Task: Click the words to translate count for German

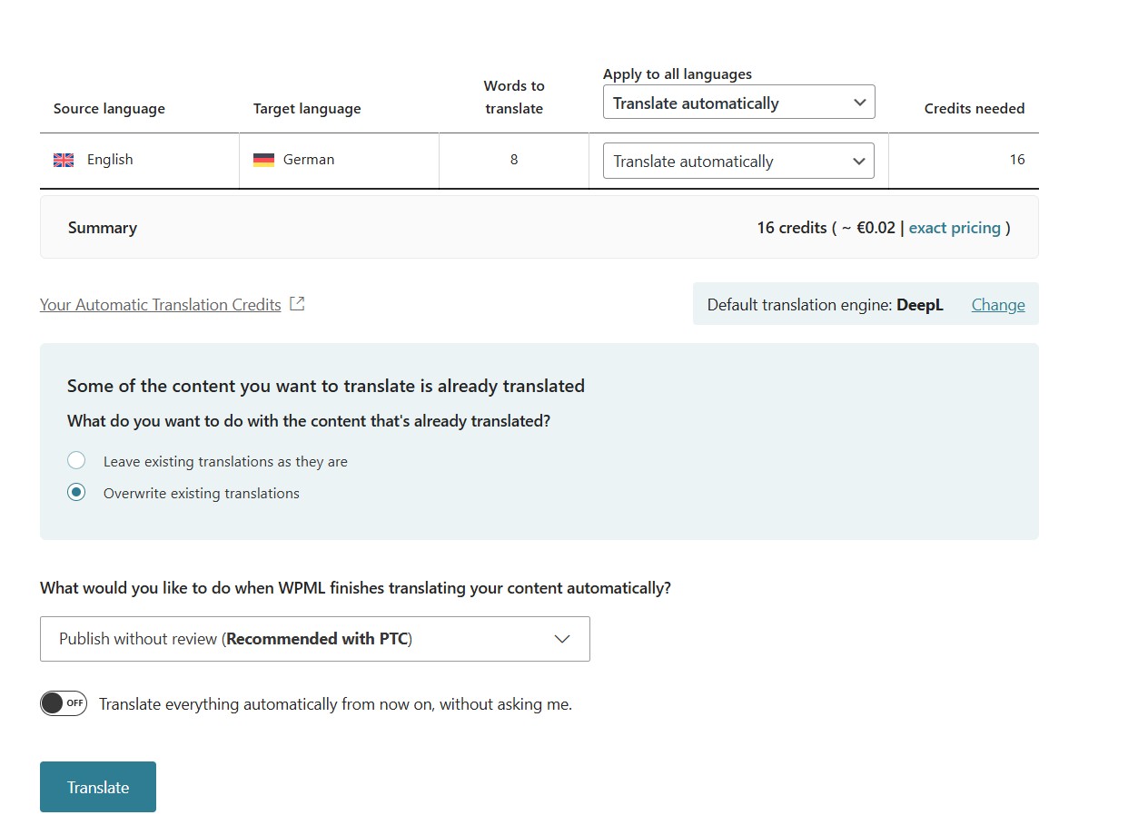Action: [513, 160]
